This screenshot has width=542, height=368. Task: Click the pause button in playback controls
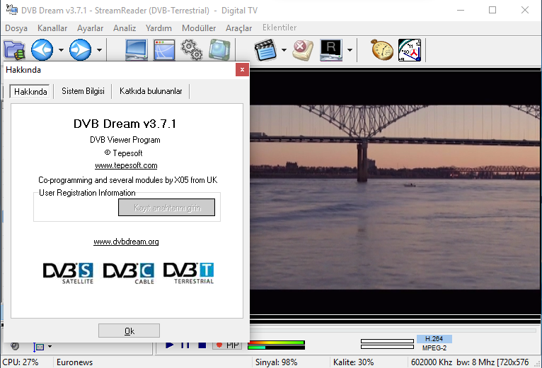[x=185, y=345]
